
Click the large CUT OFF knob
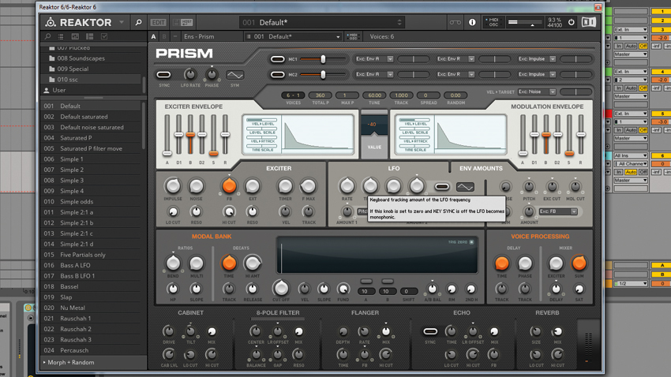(x=281, y=289)
